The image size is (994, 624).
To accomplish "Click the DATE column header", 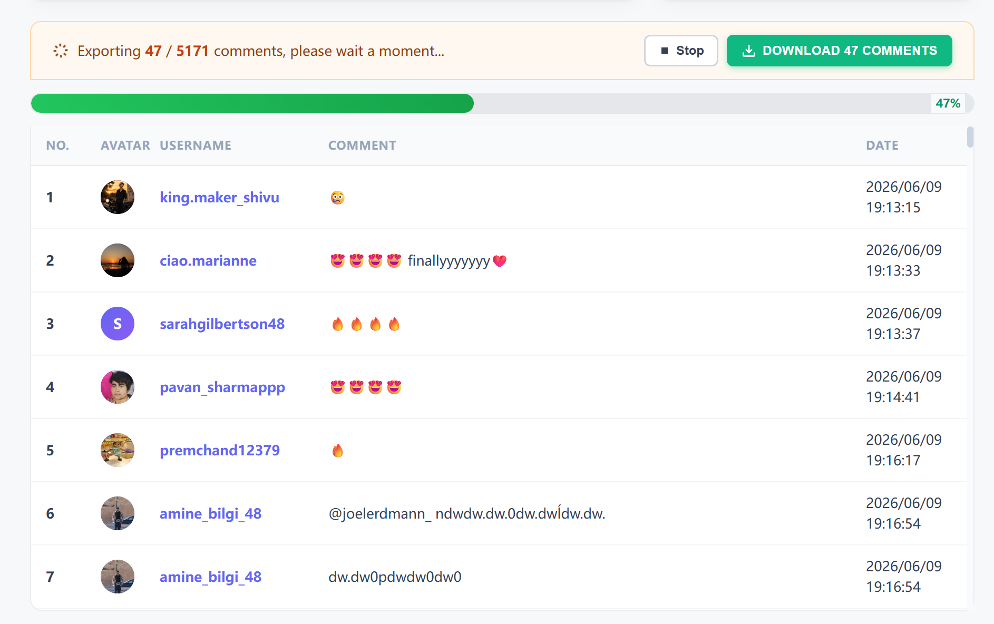I will tap(882, 145).
